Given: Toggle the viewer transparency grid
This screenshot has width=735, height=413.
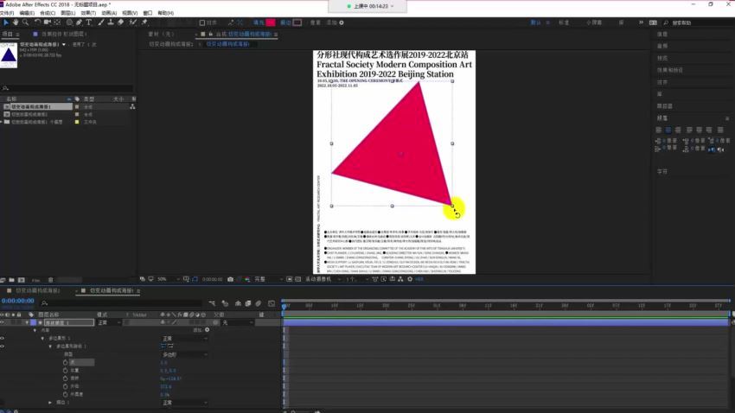Looking at the screenshot, I should pyautogui.click(x=297, y=279).
